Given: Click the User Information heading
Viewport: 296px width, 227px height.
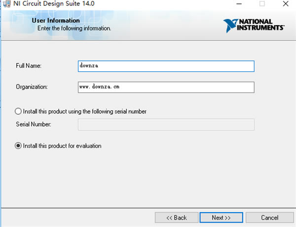Looking at the screenshot, I should (x=55, y=21).
